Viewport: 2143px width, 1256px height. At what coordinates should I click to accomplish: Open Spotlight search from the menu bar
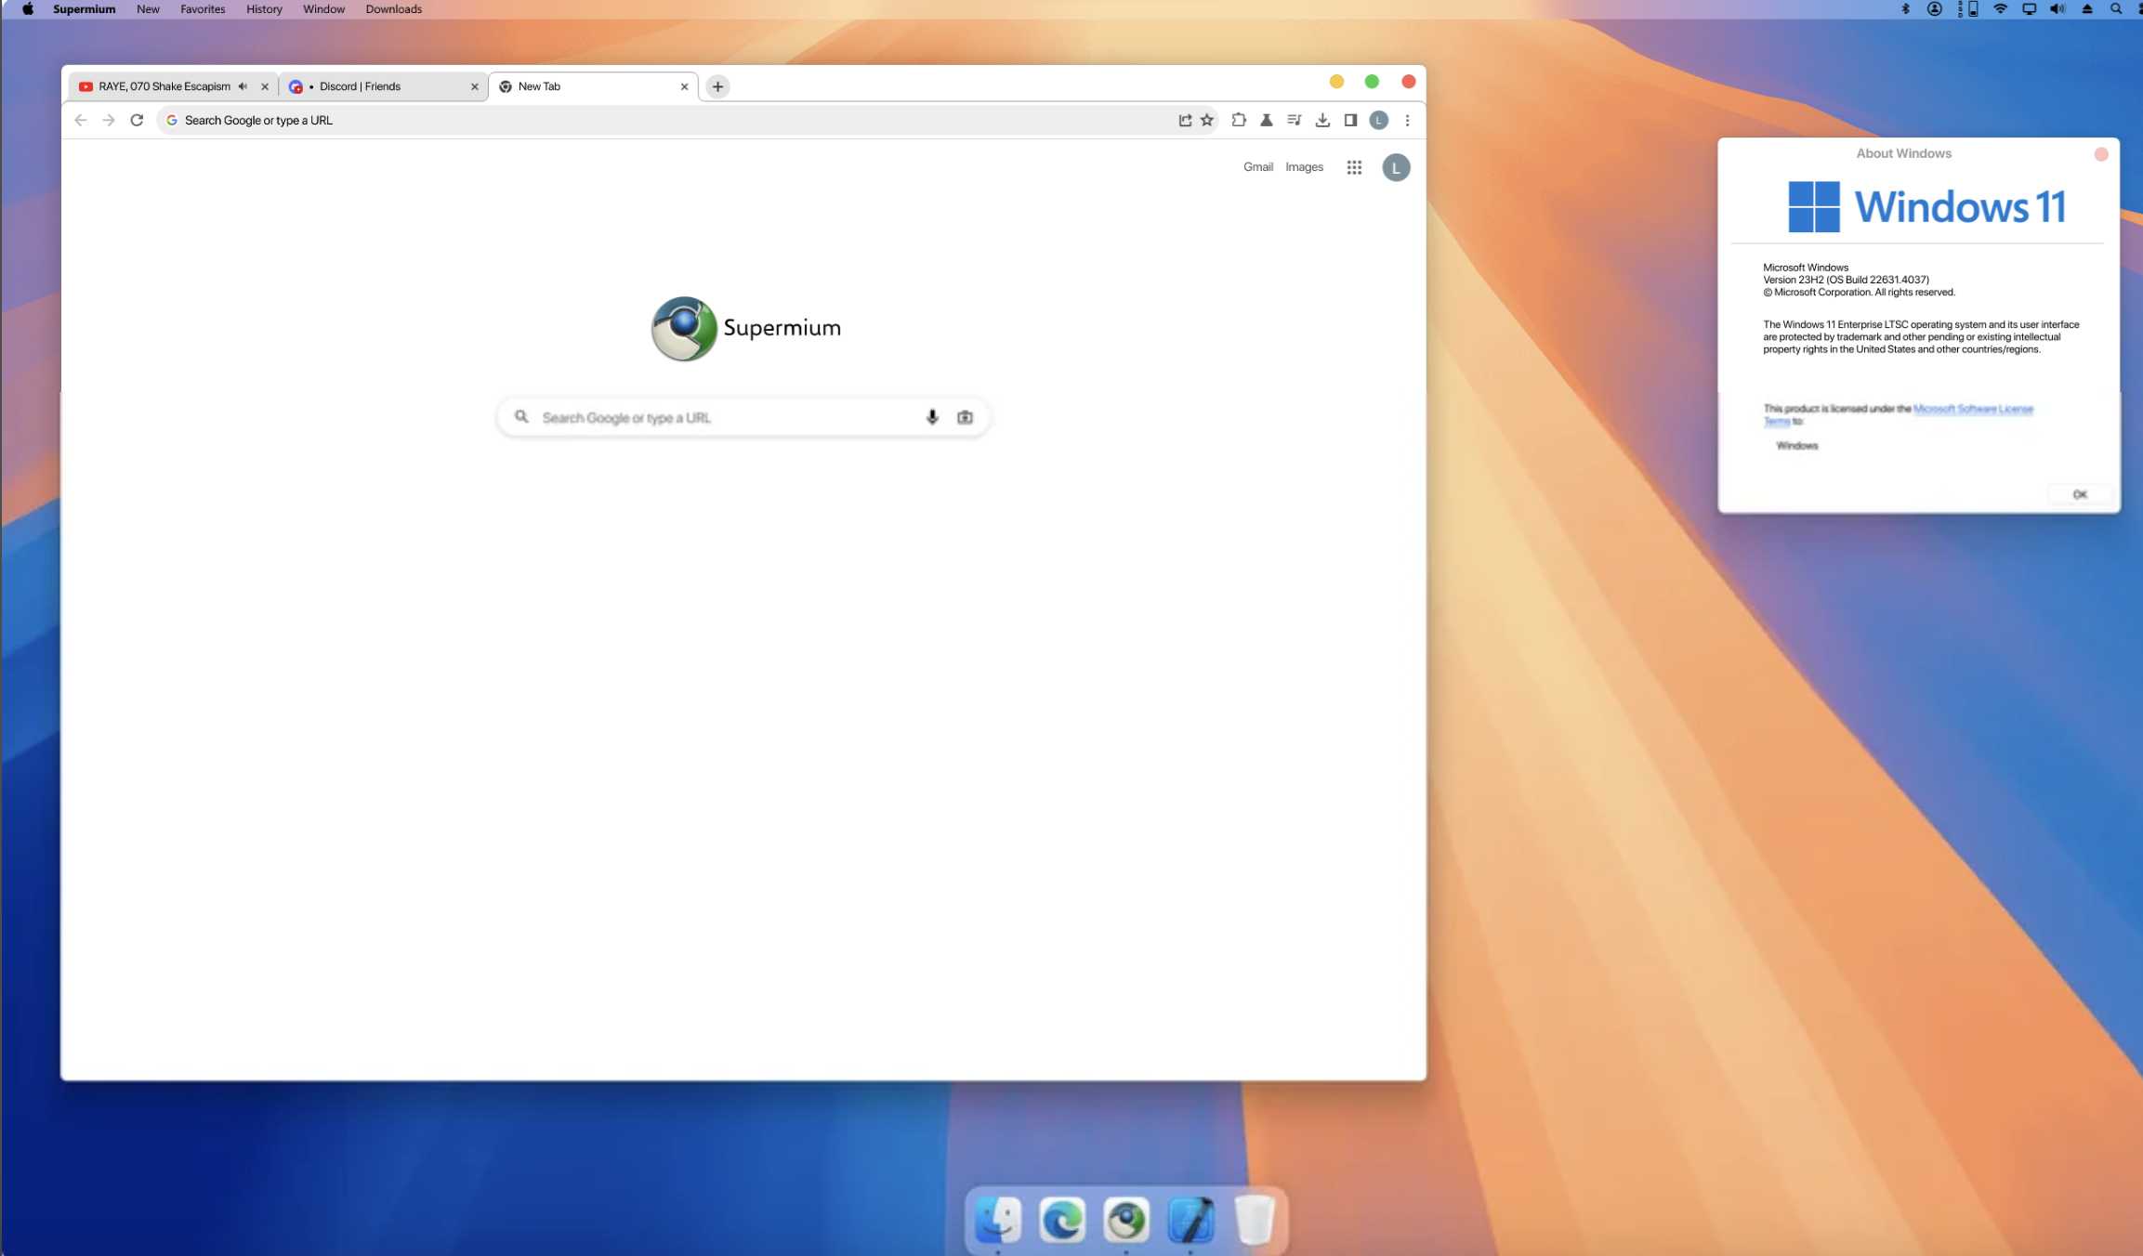(x=2116, y=8)
